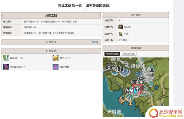Open the 柯莱 NPC name link
184x119 pixels.
pyautogui.click(x=126, y=34)
